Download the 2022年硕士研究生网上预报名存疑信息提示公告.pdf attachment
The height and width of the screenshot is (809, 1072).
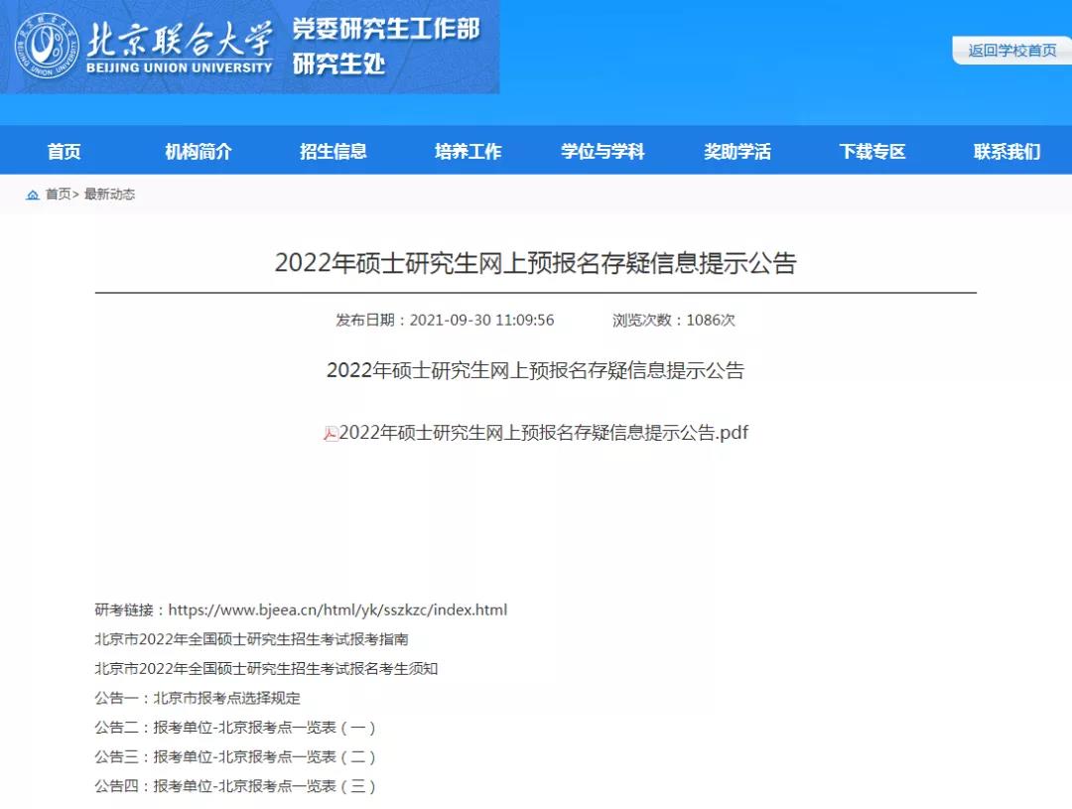coord(544,433)
